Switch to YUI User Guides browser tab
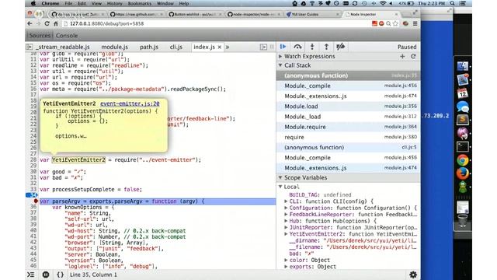Viewport: 497px width, 280px height. pos(313,14)
